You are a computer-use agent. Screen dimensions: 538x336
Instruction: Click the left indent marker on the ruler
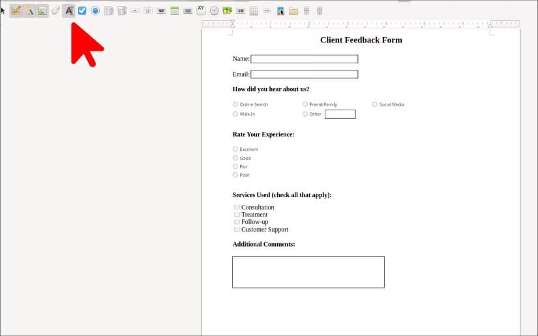click(x=232, y=23)
